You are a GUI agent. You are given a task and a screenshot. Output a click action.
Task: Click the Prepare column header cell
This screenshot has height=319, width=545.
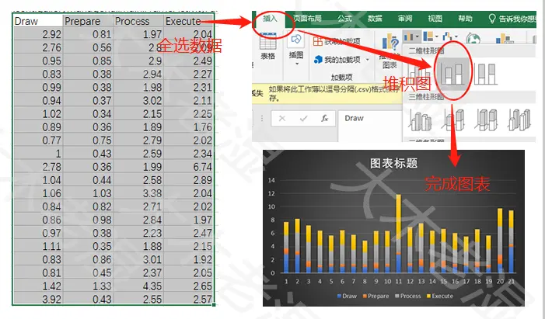(x=89, y=21)
